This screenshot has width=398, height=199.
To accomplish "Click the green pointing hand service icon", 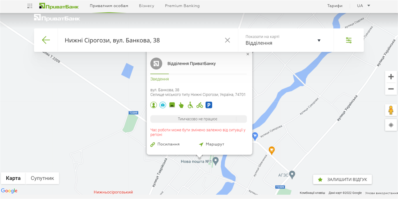I will (x=181, y=105).
